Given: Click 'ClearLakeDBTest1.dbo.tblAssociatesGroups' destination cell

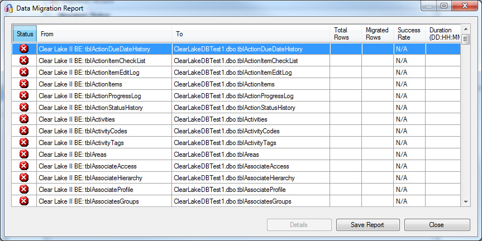Looking at the screenshot, I should pos(251,201).
